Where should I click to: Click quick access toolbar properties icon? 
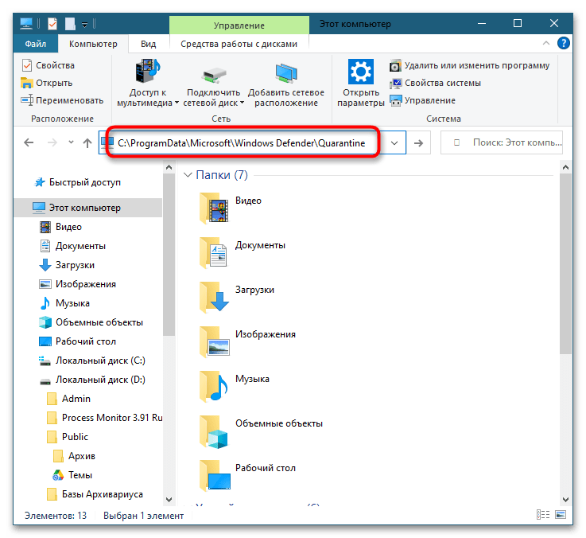tap(52, 24)
